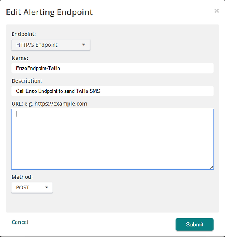225x237 pixels.
Task: Cancel editing the endpoint
Action: tap(20, 222)
